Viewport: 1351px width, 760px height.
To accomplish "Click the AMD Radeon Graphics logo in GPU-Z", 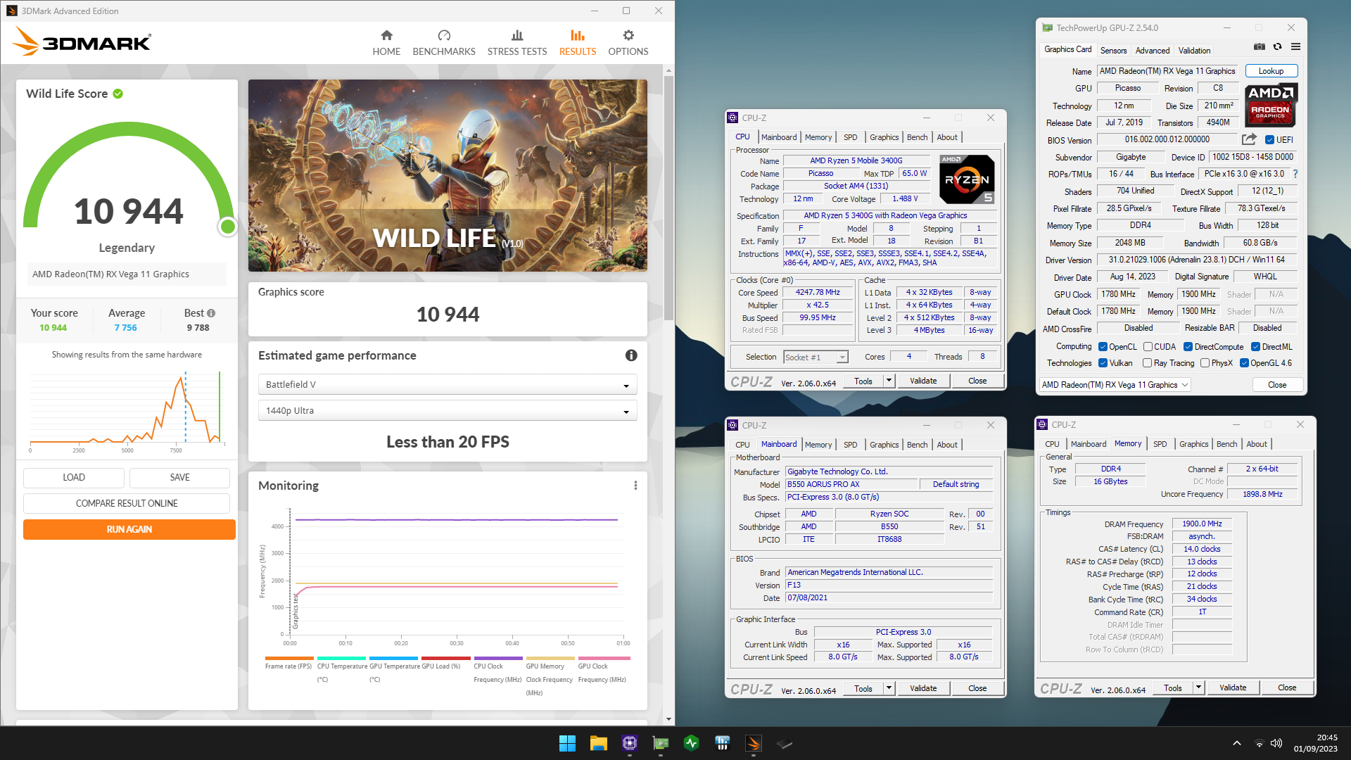I will click(x=1270, y=106).
